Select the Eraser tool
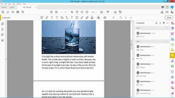The height and width of the screenshot is (98, 175). click(87, 17)
